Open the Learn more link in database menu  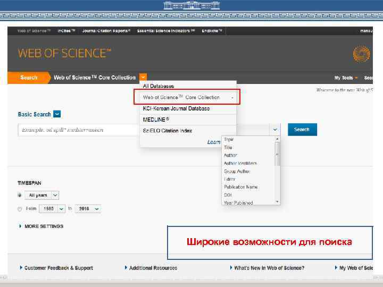coord(214,142)
